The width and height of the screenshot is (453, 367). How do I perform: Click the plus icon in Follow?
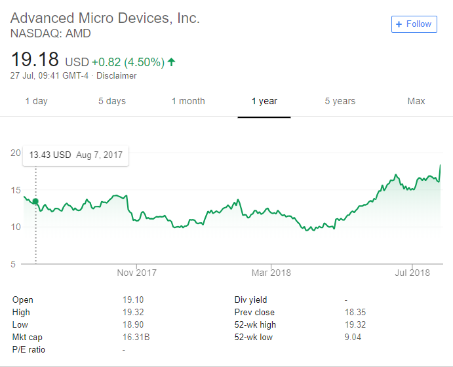(399, 24)
